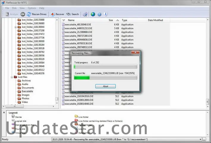Click the Stop sign icon in toolbar
This screenshot has height=143, width=211.
(23, 14)
